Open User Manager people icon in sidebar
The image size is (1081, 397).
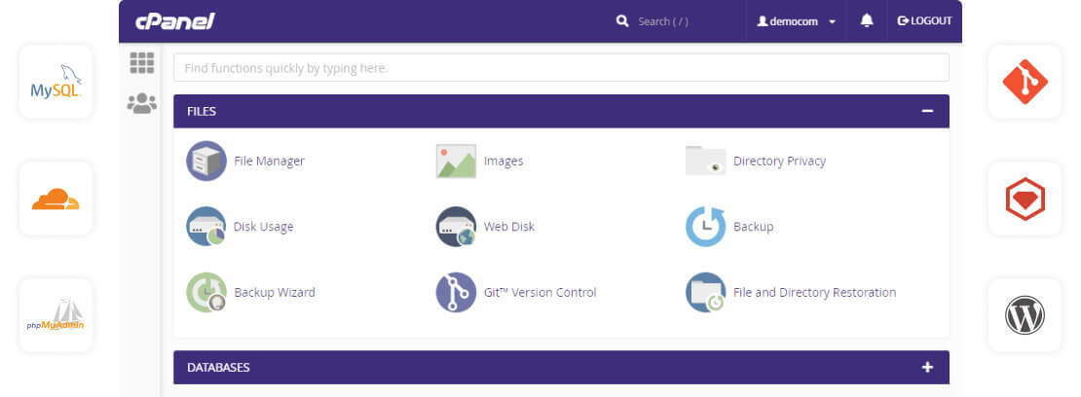pyautogui.click(x=142, y=103)
